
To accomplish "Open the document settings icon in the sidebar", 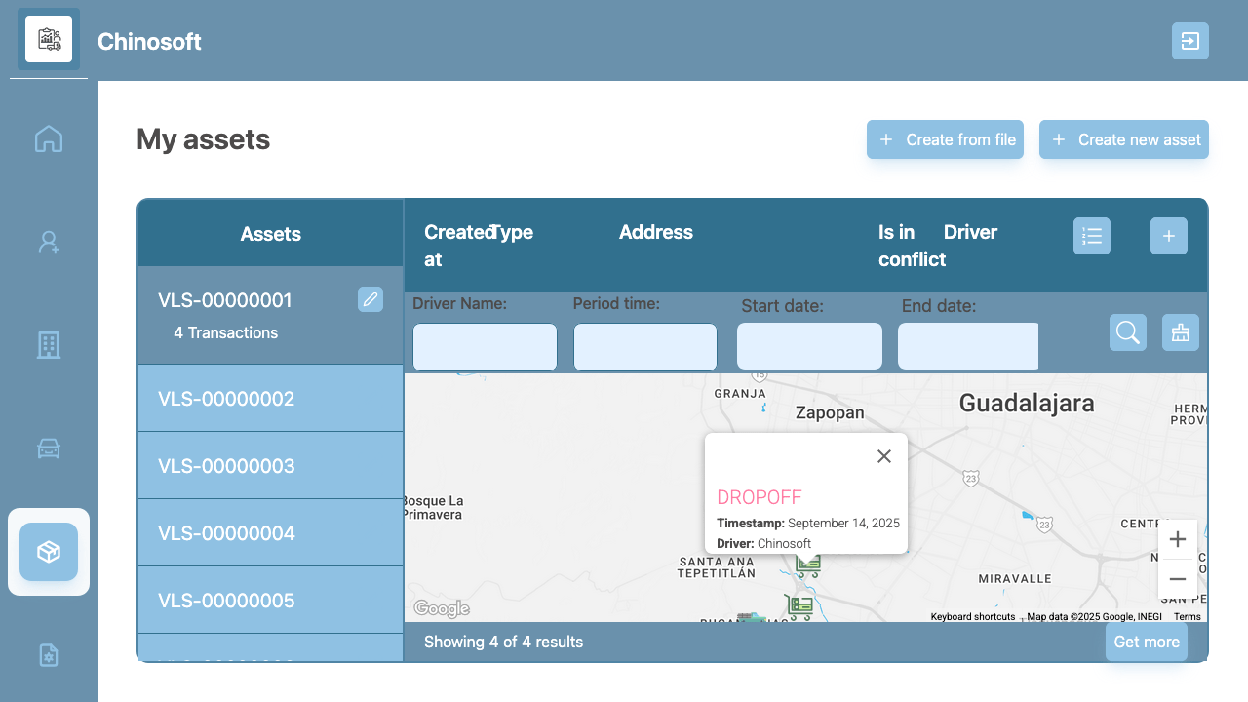I will click(48, 654).
